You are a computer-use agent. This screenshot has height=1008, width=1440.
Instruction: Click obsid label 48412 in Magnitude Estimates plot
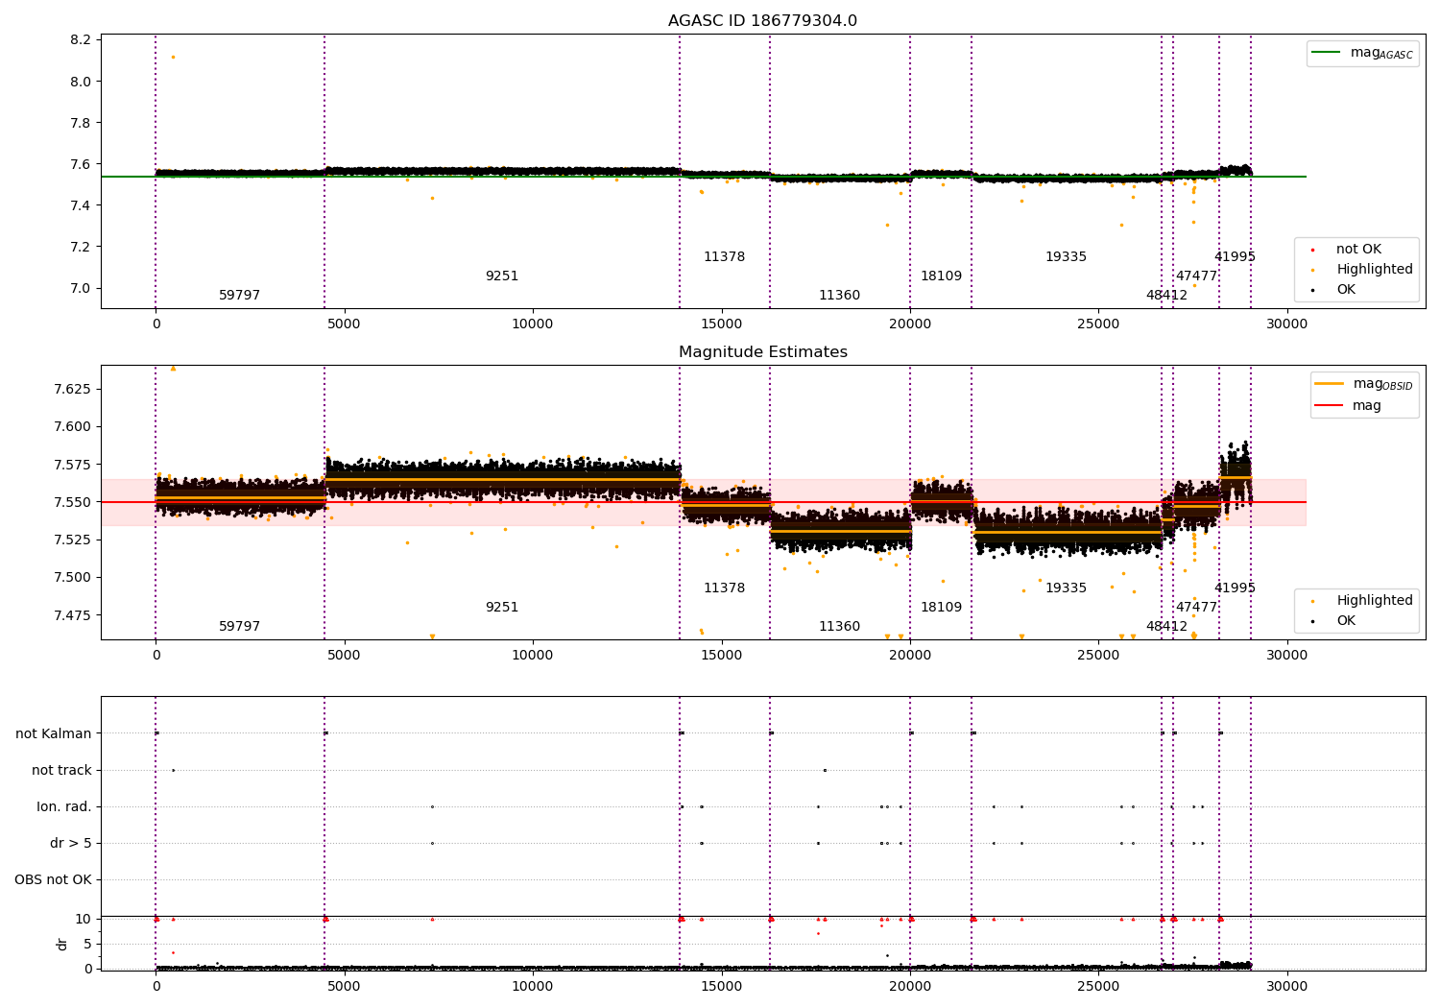(x=1166, y=627)
